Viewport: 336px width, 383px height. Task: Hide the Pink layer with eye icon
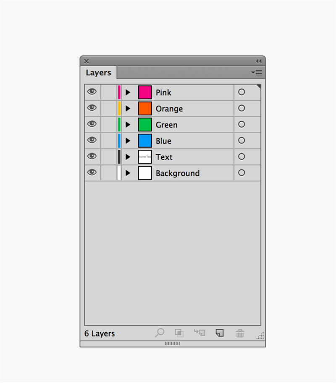92,91
